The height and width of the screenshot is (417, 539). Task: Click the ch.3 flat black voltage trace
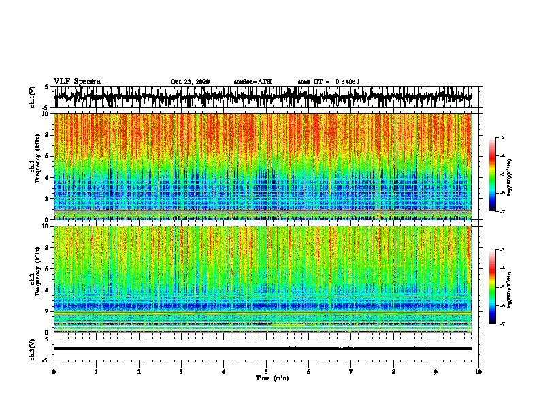(x=262, y=349)
